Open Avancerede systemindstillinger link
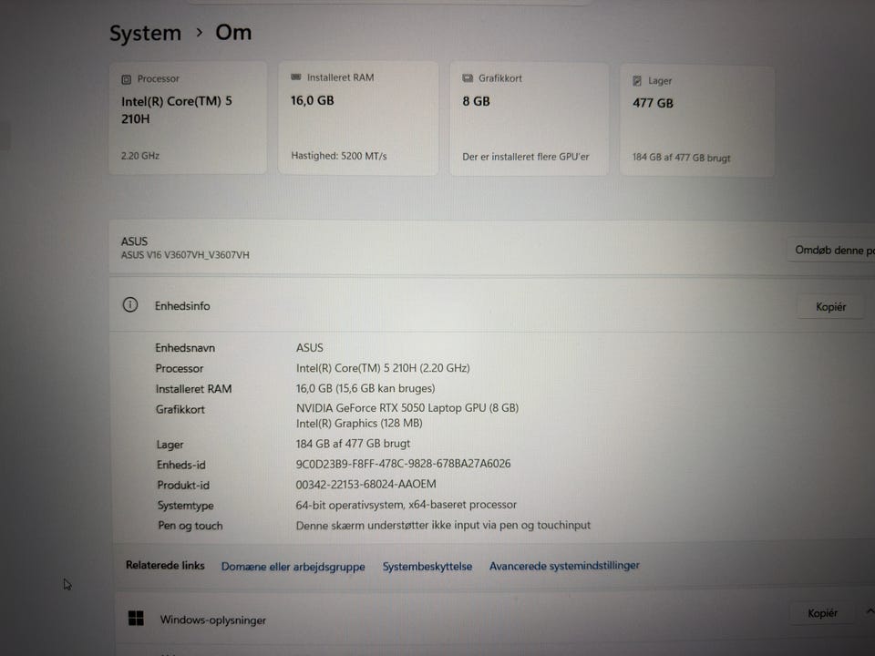The height and width of the screenshot is (656, 875). point(564,566)
